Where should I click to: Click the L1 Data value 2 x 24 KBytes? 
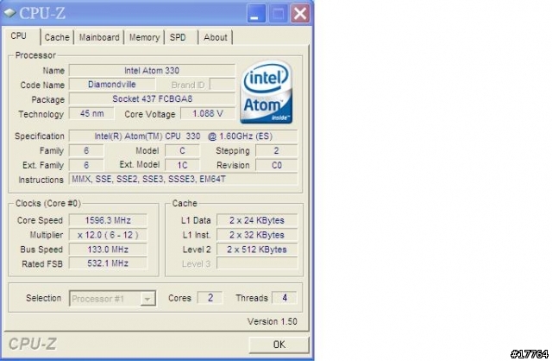pos(257,220)
